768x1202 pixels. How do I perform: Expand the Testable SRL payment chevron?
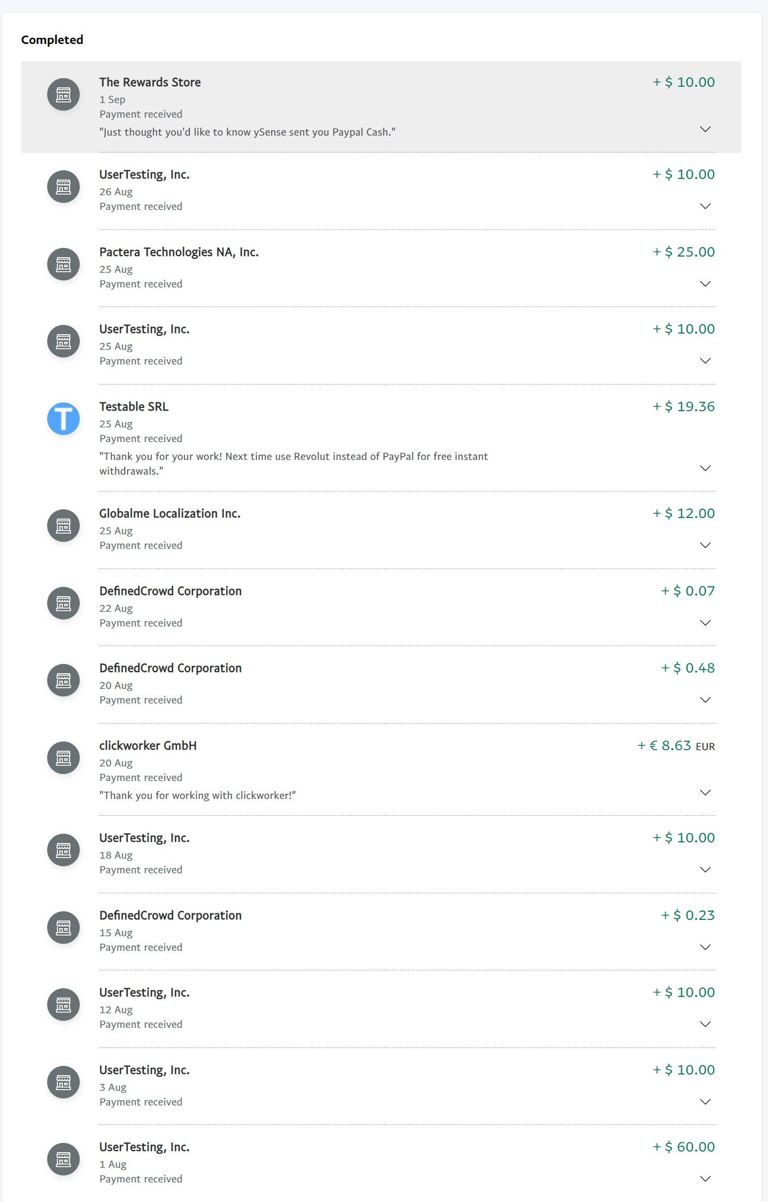click(x=705, y=468)
